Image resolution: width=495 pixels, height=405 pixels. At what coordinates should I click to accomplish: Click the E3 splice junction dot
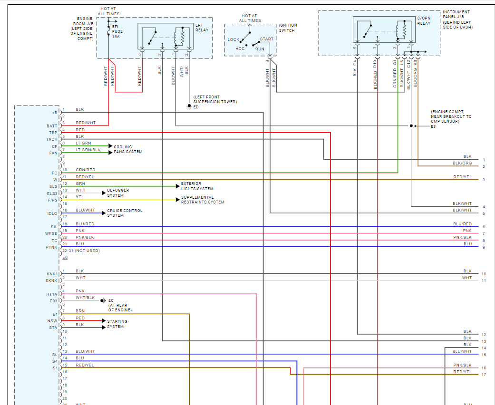point(411,126)
